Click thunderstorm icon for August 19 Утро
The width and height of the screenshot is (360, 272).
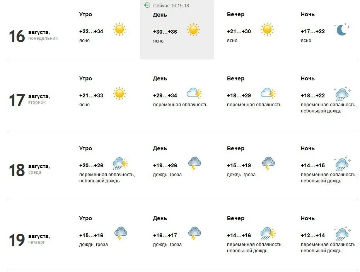tap(121, 233)
